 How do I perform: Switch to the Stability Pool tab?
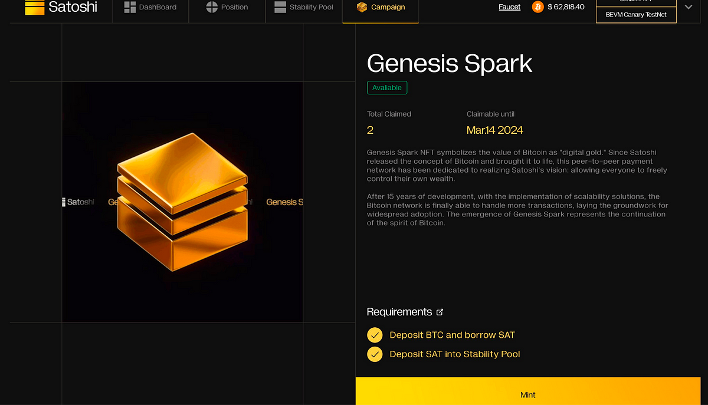304,8
